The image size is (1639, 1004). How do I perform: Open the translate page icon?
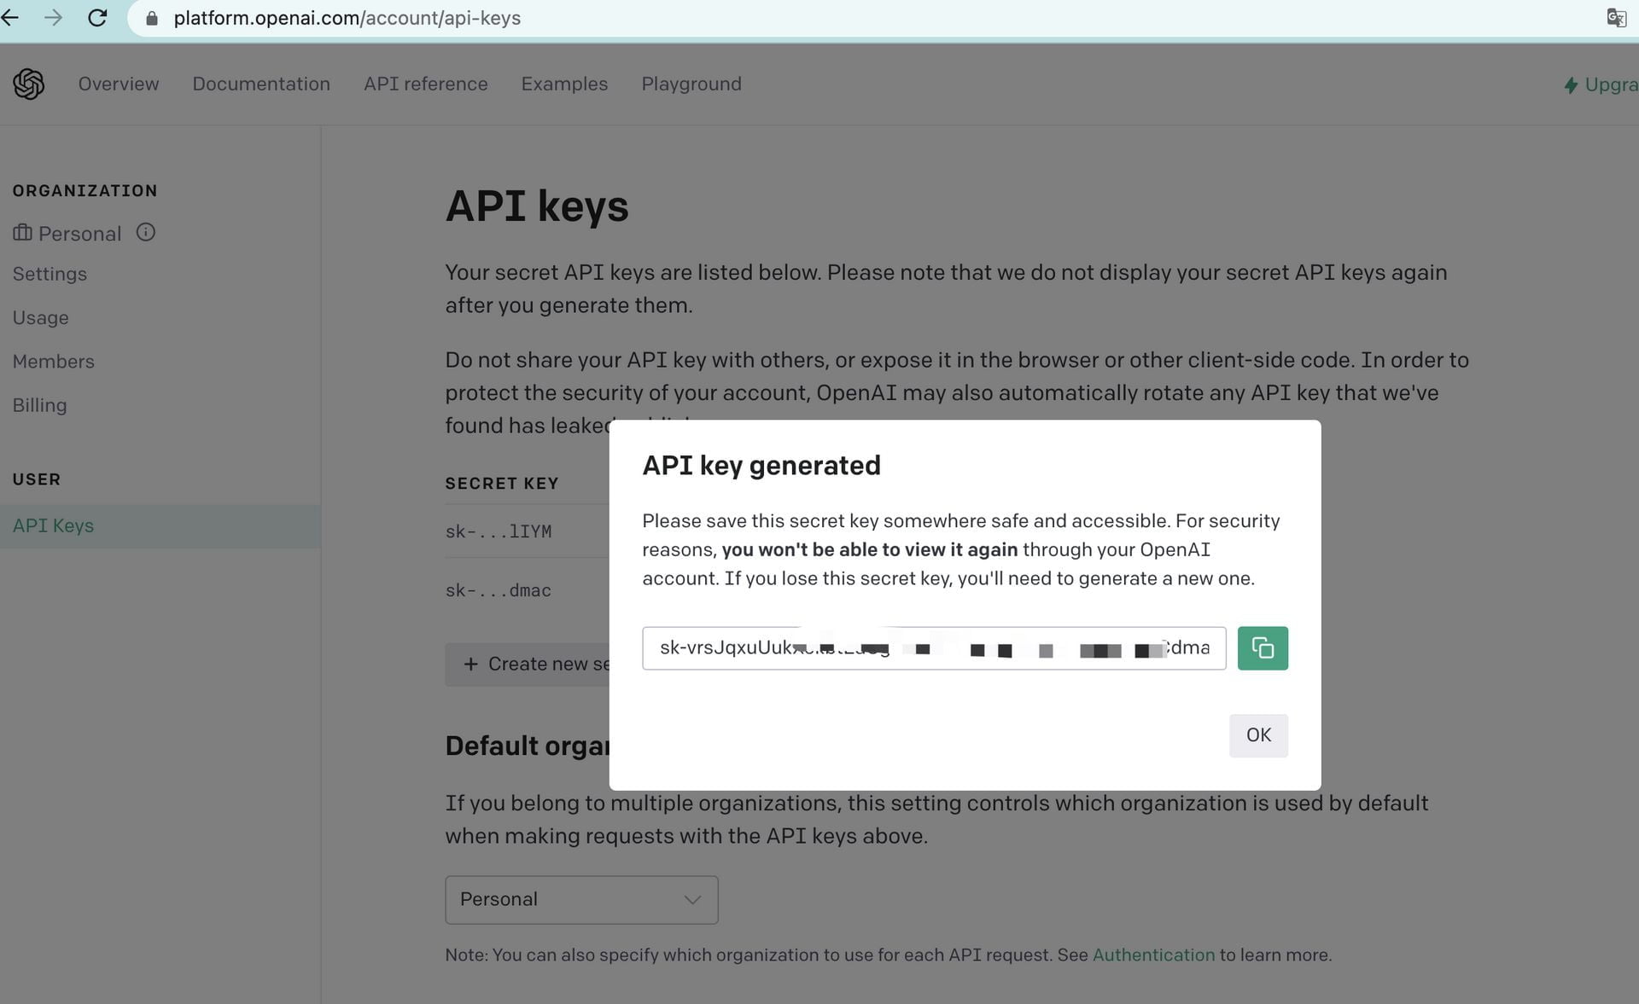click(x=1615, y=18)
